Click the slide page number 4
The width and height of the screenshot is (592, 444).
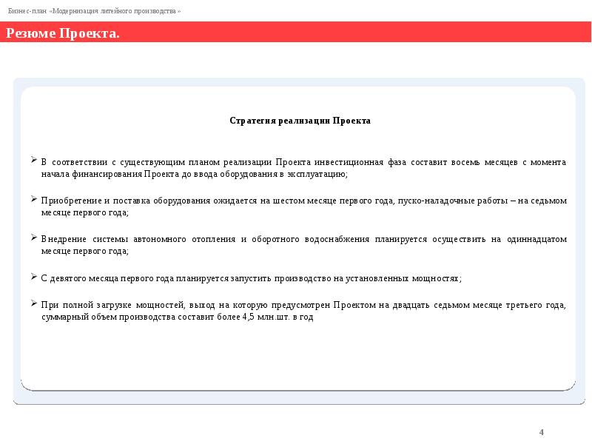tap(542, 431)
